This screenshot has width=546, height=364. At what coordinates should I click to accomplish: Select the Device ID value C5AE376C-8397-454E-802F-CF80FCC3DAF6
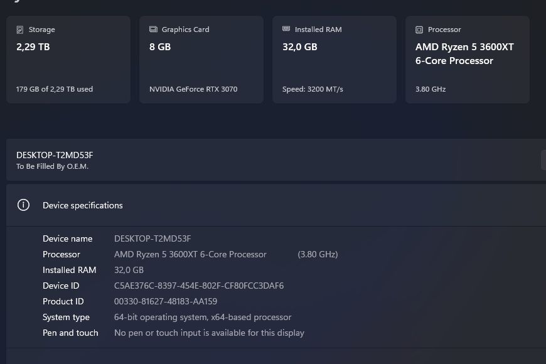point(199,286)
